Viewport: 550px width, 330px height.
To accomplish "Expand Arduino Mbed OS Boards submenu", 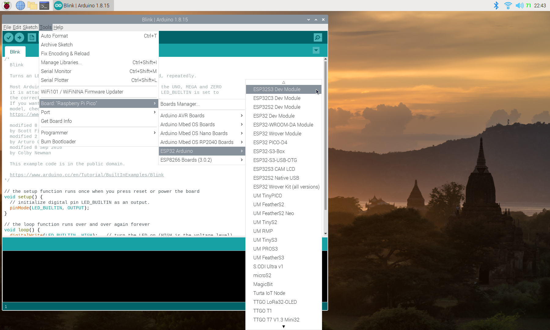I will point(202,124).
